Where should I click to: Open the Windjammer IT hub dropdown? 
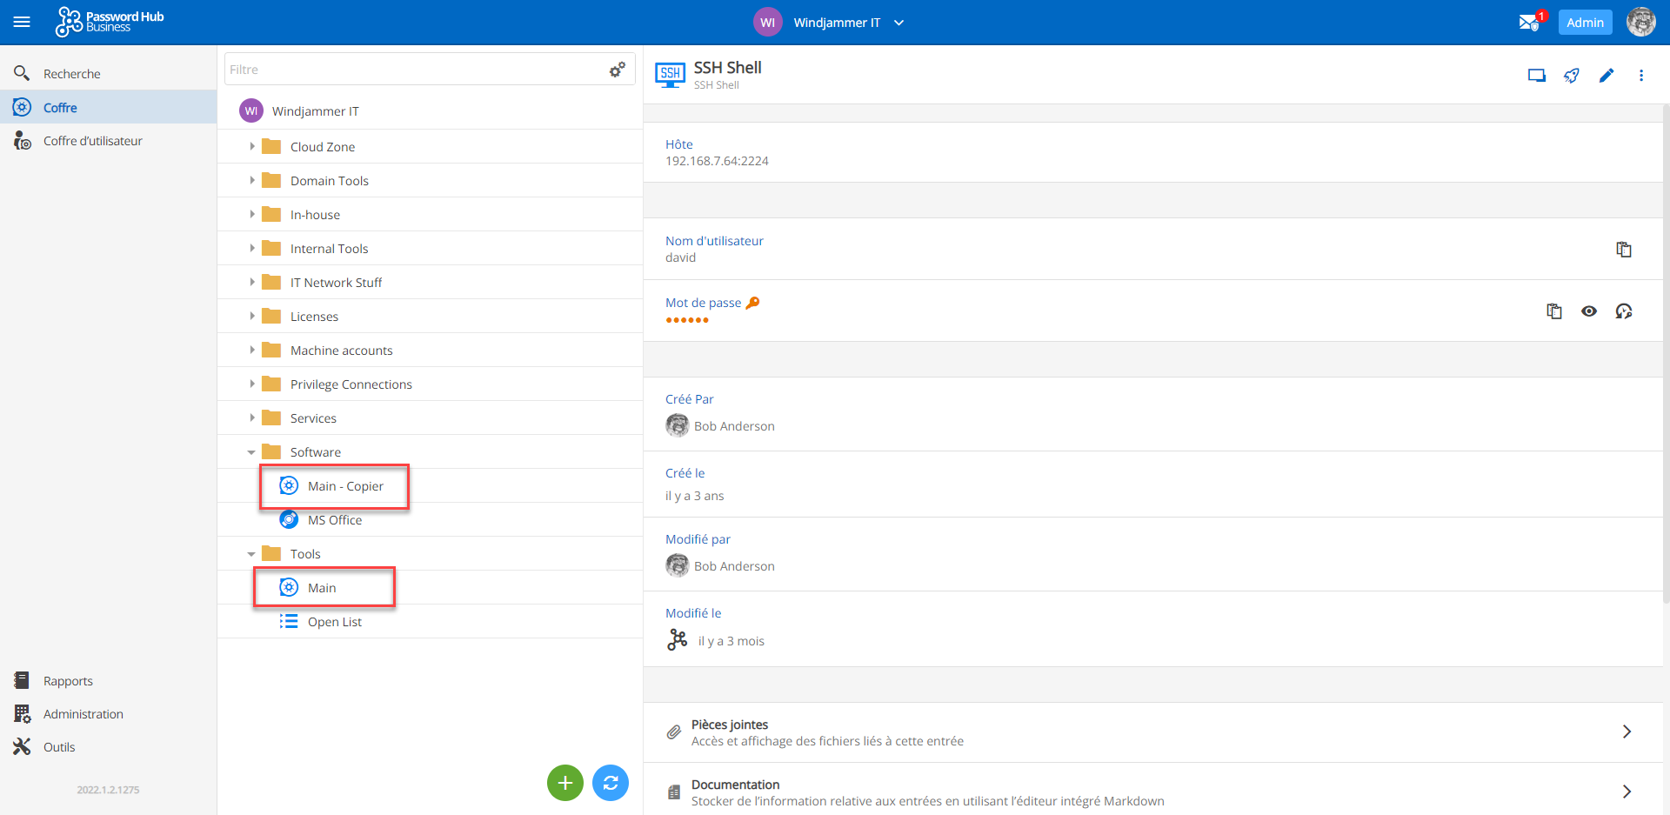click(x=898, y=23)
